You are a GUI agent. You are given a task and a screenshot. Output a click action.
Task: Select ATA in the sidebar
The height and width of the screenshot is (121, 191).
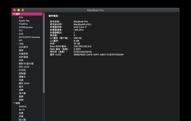click(21, 17)
